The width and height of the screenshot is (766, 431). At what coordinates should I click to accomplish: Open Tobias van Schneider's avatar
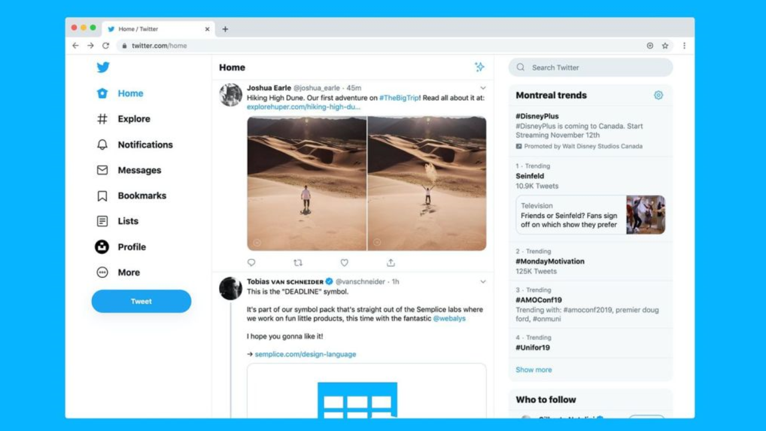tap(231, 289)
